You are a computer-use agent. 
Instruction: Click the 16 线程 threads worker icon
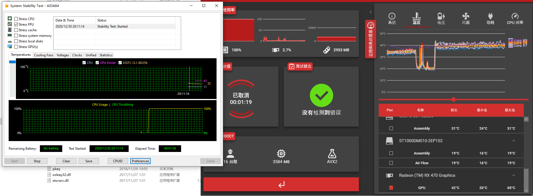(x=230, y=153)
